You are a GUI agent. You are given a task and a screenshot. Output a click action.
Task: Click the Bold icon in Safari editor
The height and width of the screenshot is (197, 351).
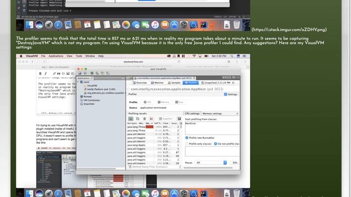tap(40, 73)
